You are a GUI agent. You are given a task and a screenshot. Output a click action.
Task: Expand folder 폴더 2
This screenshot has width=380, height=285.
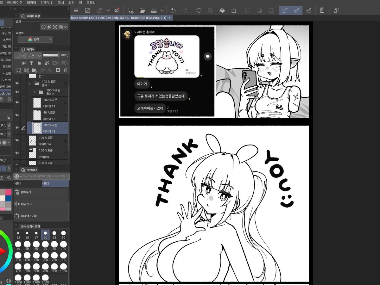coord(35,92)
